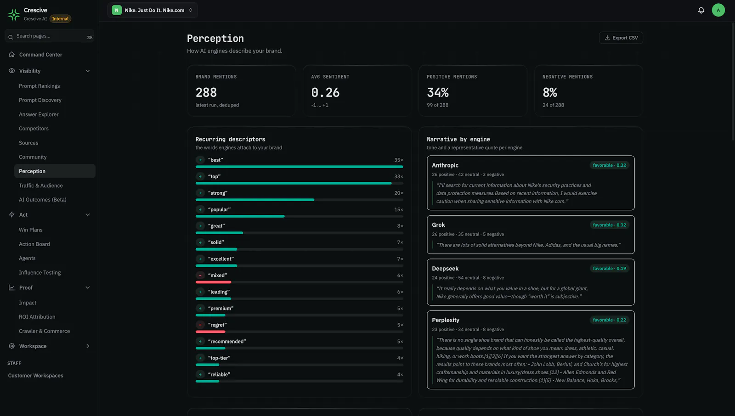Collapse the Act section chevron
The height and width of the screenshot is (416, 735).
pyautogui.click(x=88, y=214)
